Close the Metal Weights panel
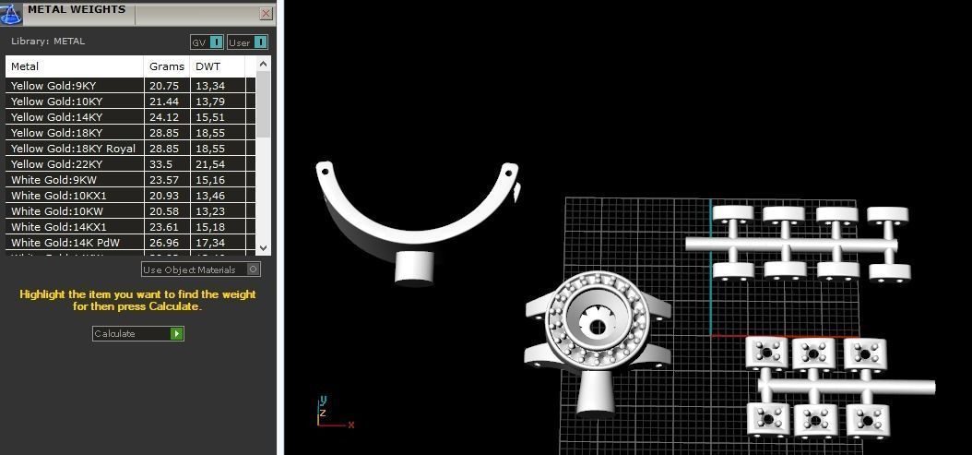The image size is (972, 455). click(267, 13)
